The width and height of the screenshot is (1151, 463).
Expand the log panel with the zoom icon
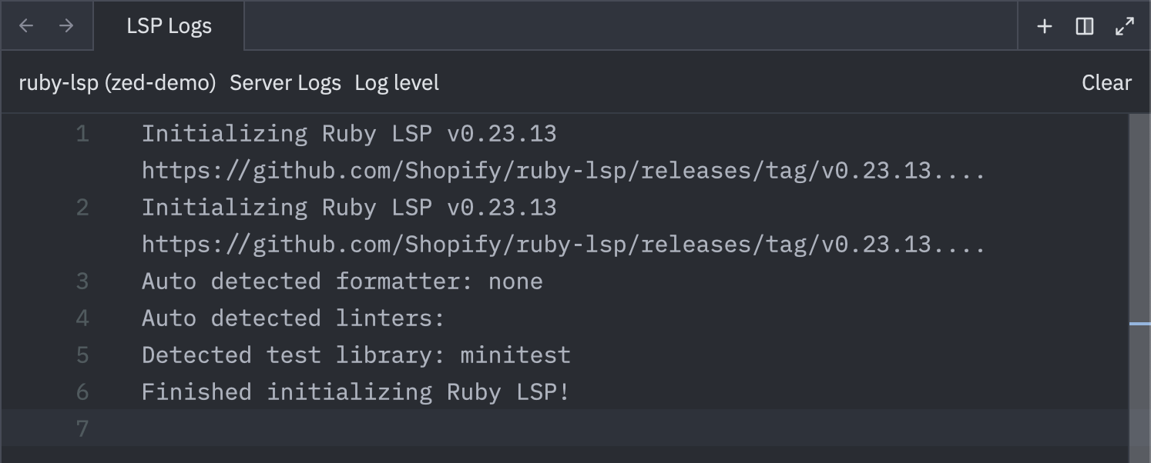pyautogui.click(x=1124, y=25)
